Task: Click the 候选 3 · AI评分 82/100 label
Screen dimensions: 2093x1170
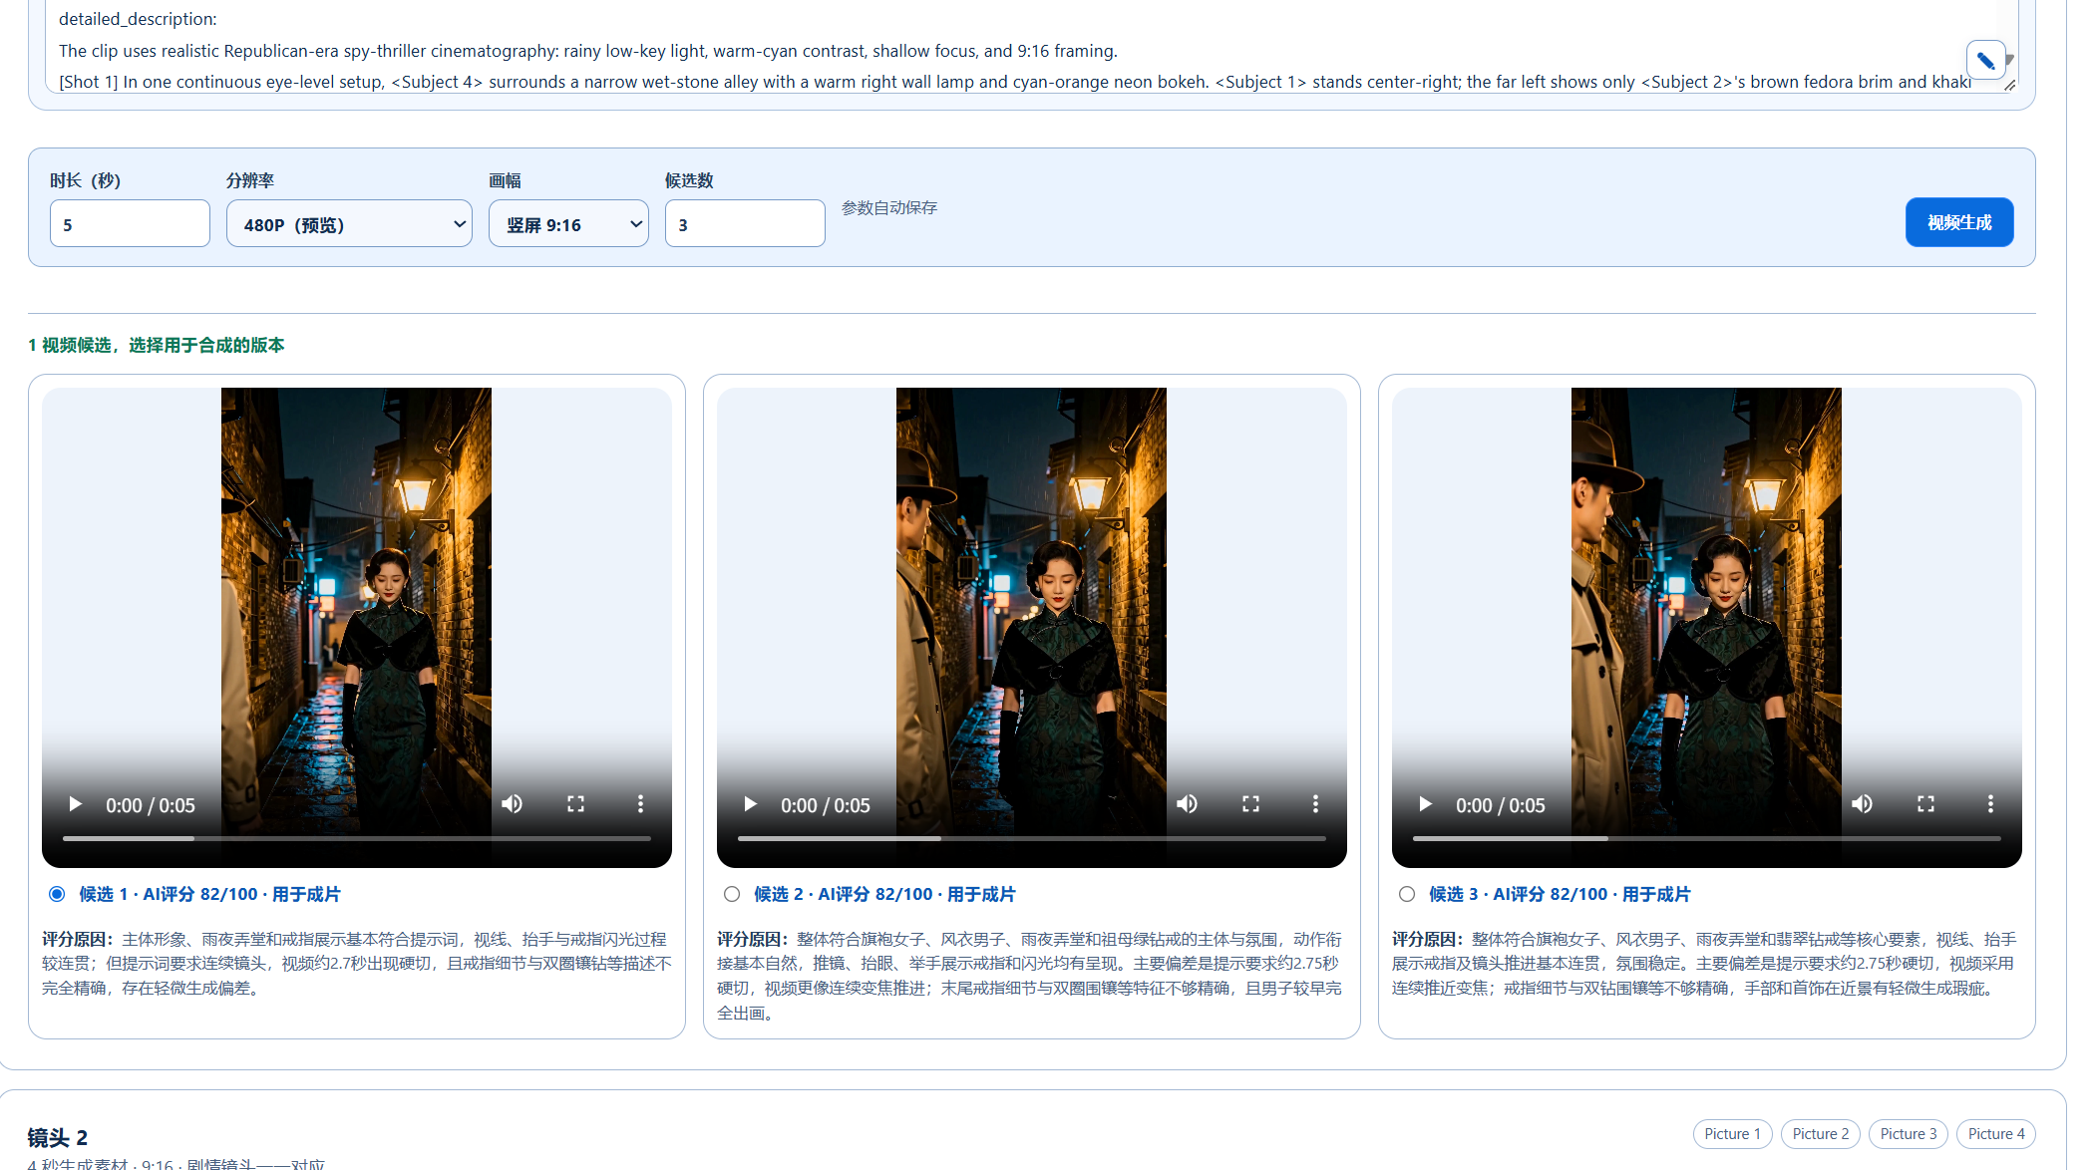Action: click(1560, 894)
